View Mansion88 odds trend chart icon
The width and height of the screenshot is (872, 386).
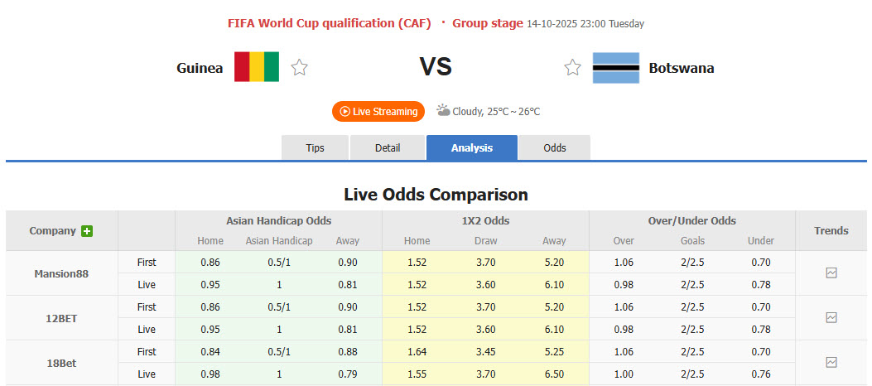tap(831, 273)
